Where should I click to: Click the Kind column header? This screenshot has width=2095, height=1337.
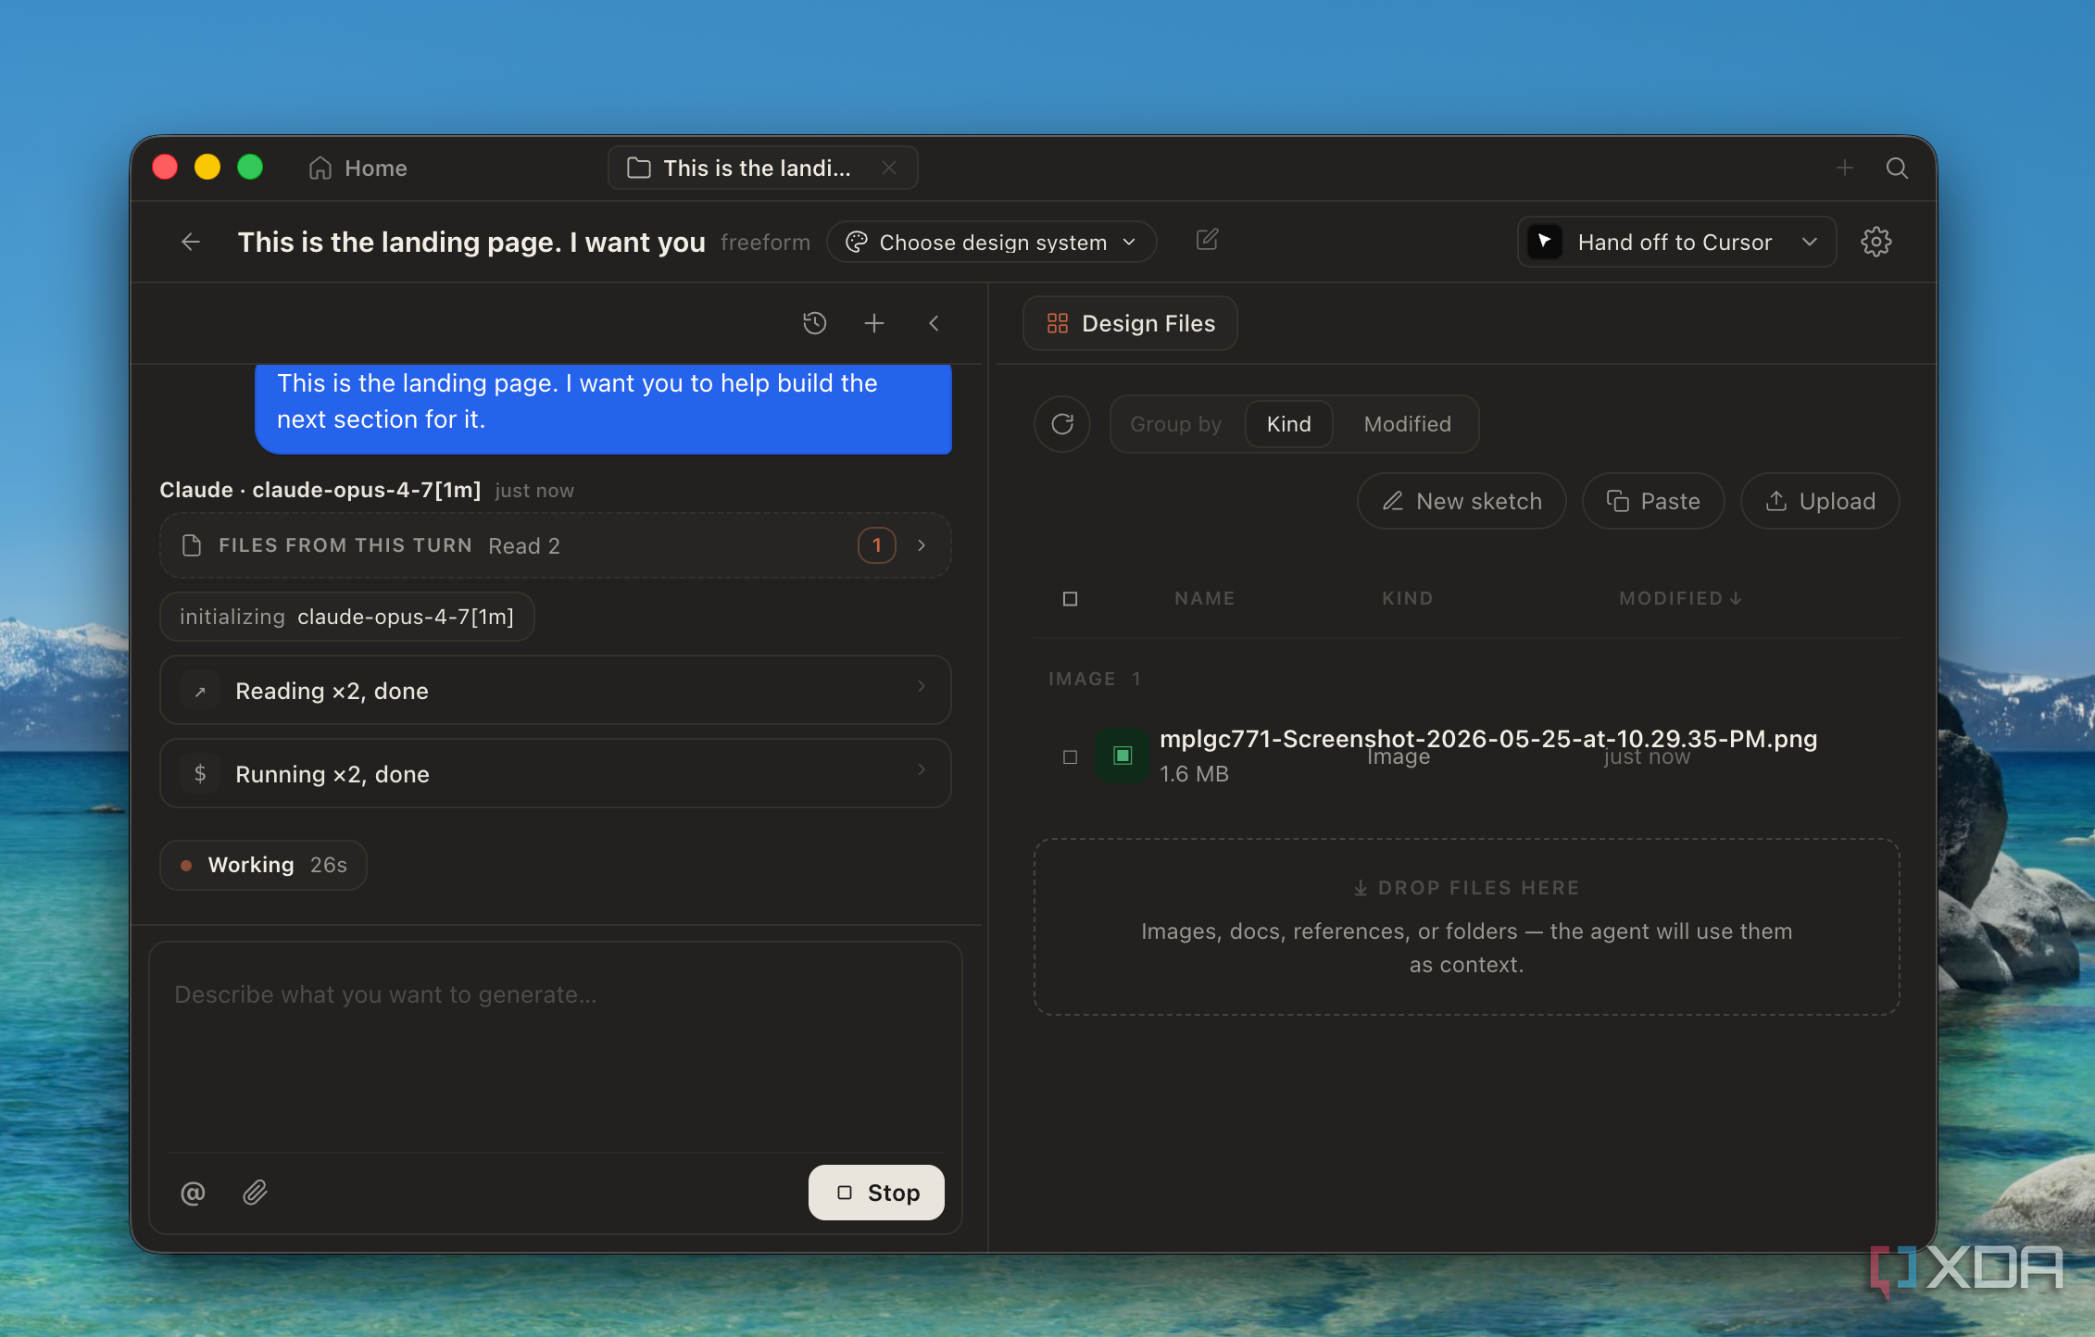[x=1407, y=598]
